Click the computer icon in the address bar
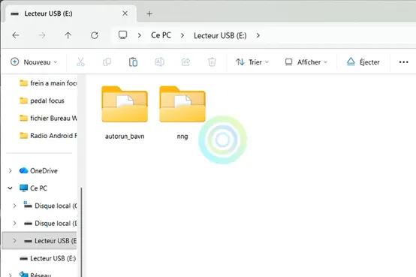Screen dimensions: 416x277 (122, 35)
